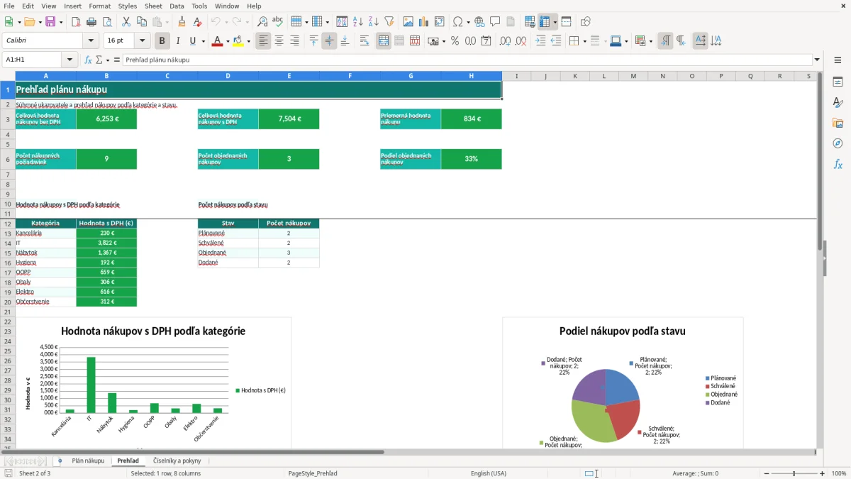This screenshot has height=479, width=851.
Task: Open Special Character dropdown arrow
Action: 468,22
